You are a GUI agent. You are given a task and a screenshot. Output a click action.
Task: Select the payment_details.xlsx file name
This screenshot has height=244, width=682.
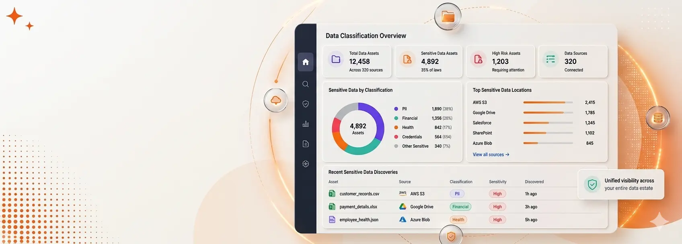pyautogui.click(x=358, y=207)
